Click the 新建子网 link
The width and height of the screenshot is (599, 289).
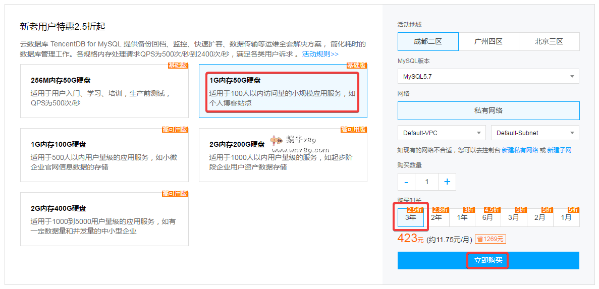pos(559,150)
